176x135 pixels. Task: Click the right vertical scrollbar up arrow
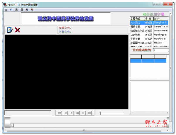pyautogui.click(x=171, y=13)
